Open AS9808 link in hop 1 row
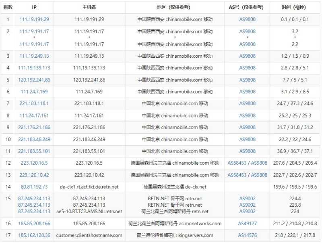322x243 pixels. (x=247, y=19)
